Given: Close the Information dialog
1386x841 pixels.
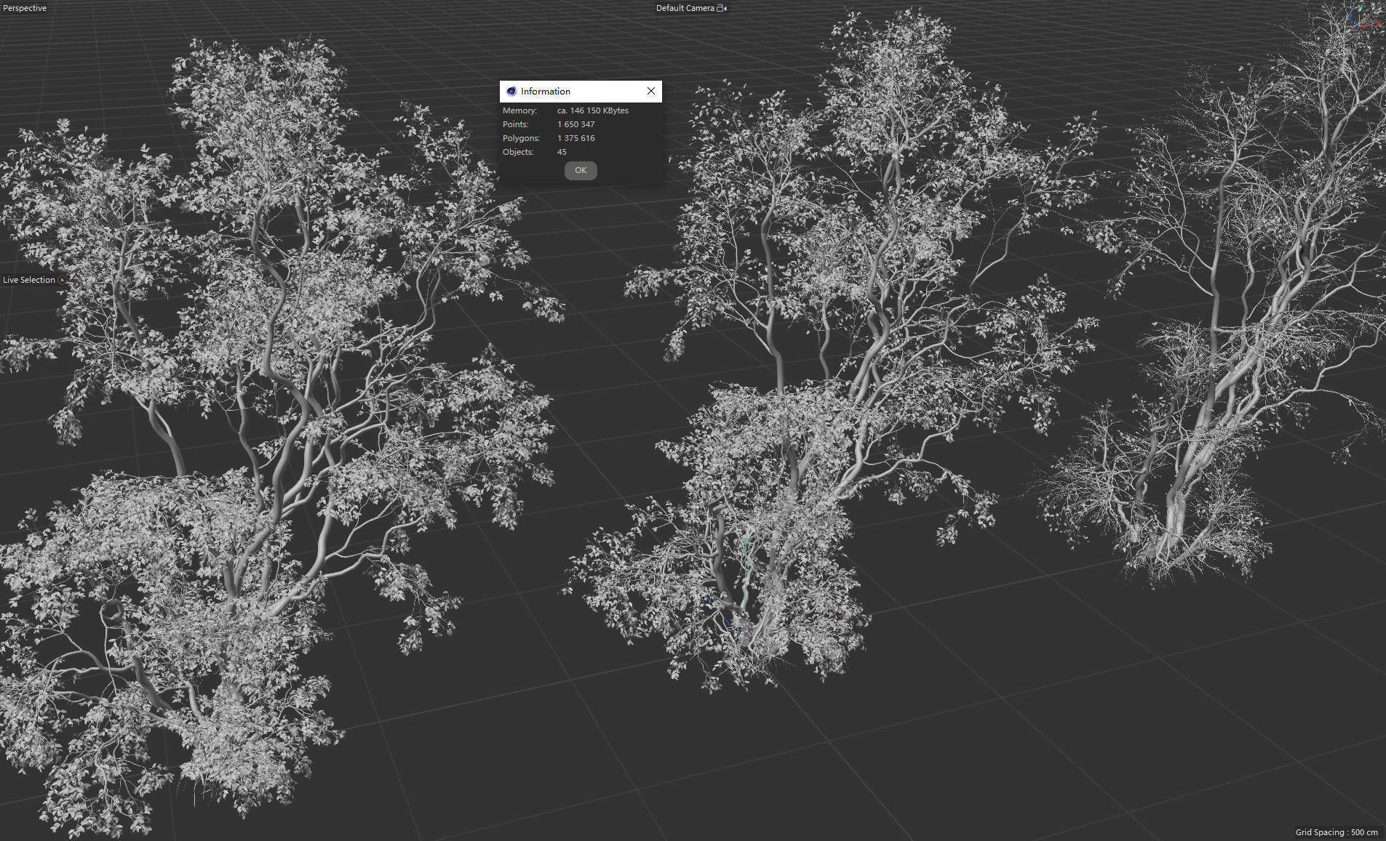Looking at the screenshot, I should [651, 91].
